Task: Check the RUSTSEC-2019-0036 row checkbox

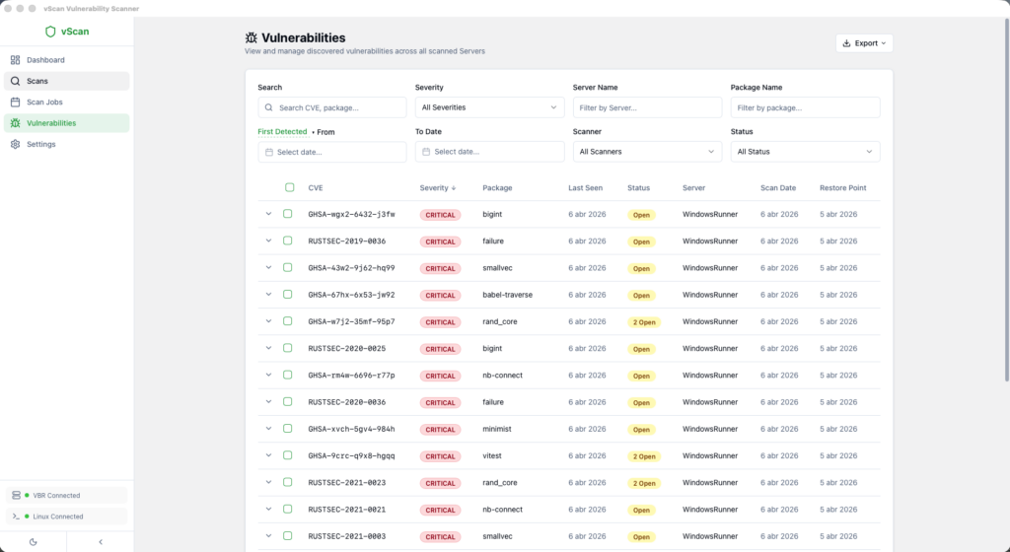Action: 288,241
